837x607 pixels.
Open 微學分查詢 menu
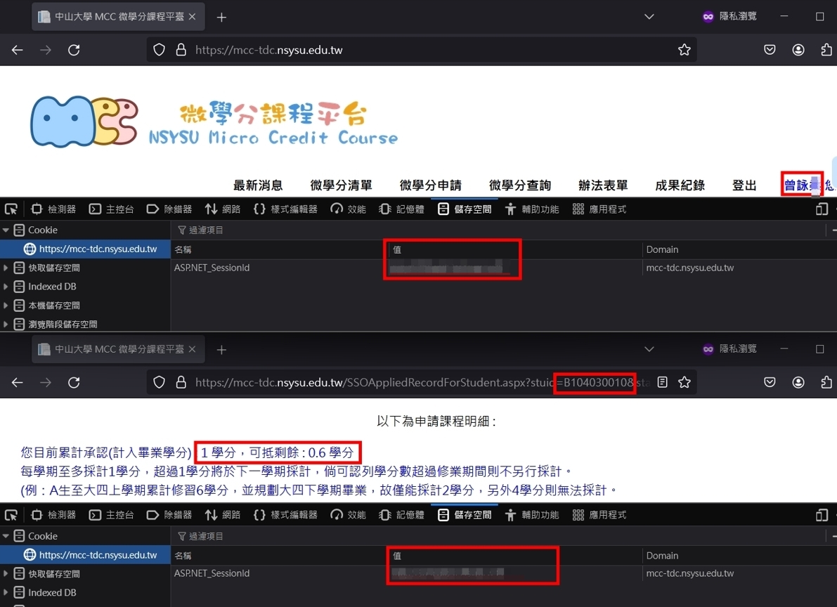coord(520,185)
